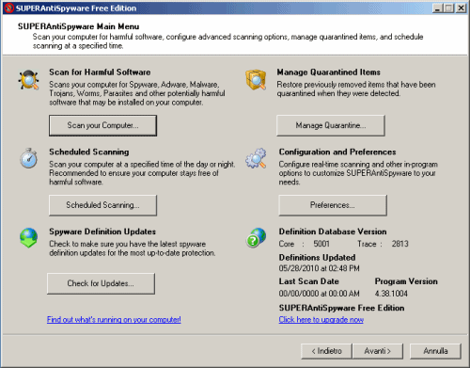Start scan with Scan your Computer button

tap(102, 125)
